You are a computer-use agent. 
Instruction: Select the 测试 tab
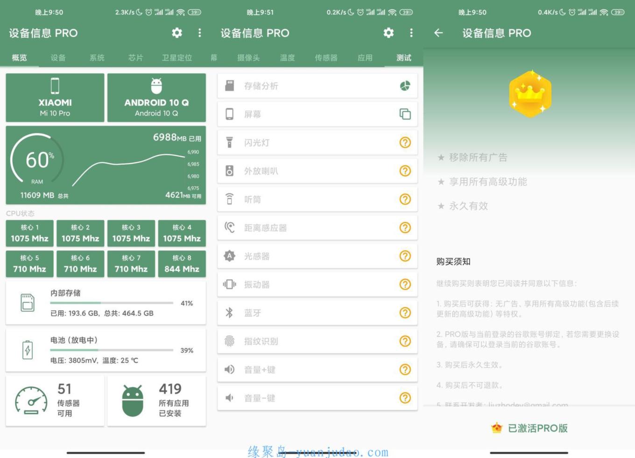[x=404, y=58]
